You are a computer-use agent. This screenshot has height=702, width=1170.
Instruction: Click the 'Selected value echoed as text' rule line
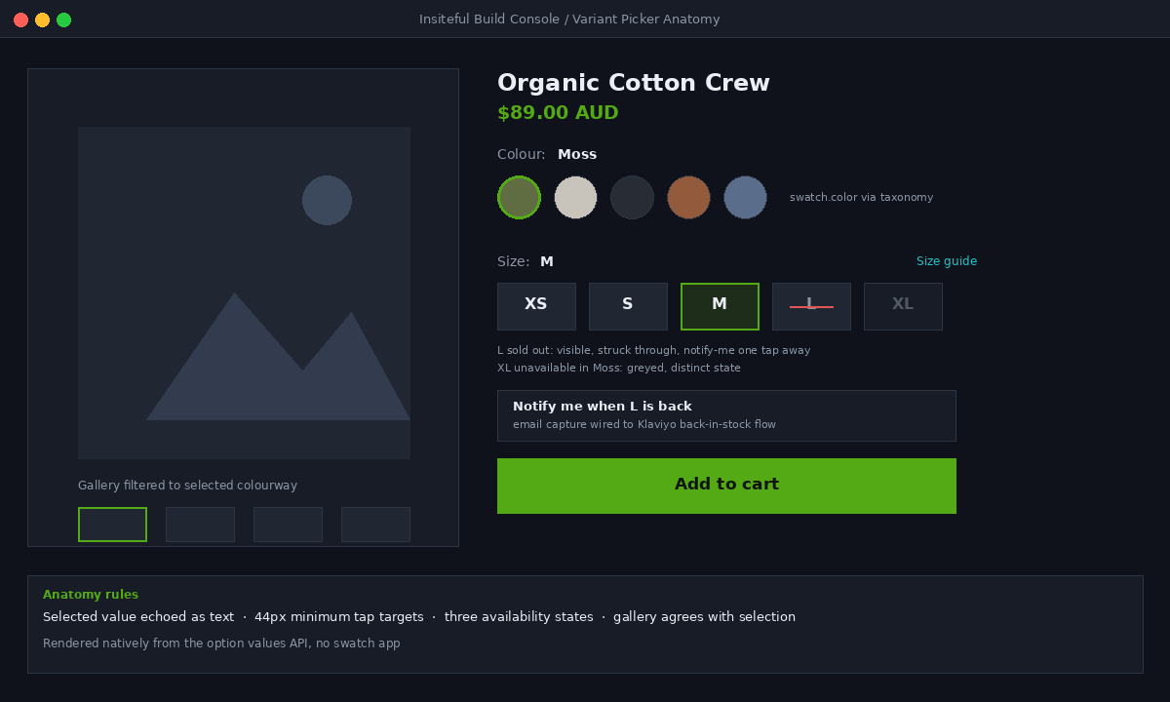(419, 617)
